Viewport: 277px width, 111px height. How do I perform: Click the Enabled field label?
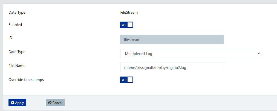coord(15,25)
